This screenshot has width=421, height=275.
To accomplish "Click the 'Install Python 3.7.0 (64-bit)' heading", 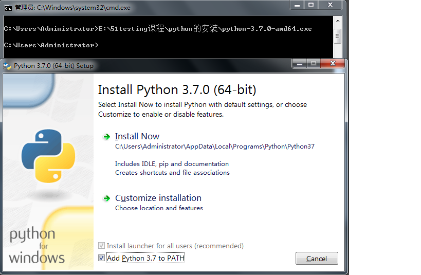I will (x=177, y=90).
